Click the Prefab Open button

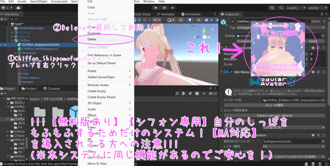(313, 41)
